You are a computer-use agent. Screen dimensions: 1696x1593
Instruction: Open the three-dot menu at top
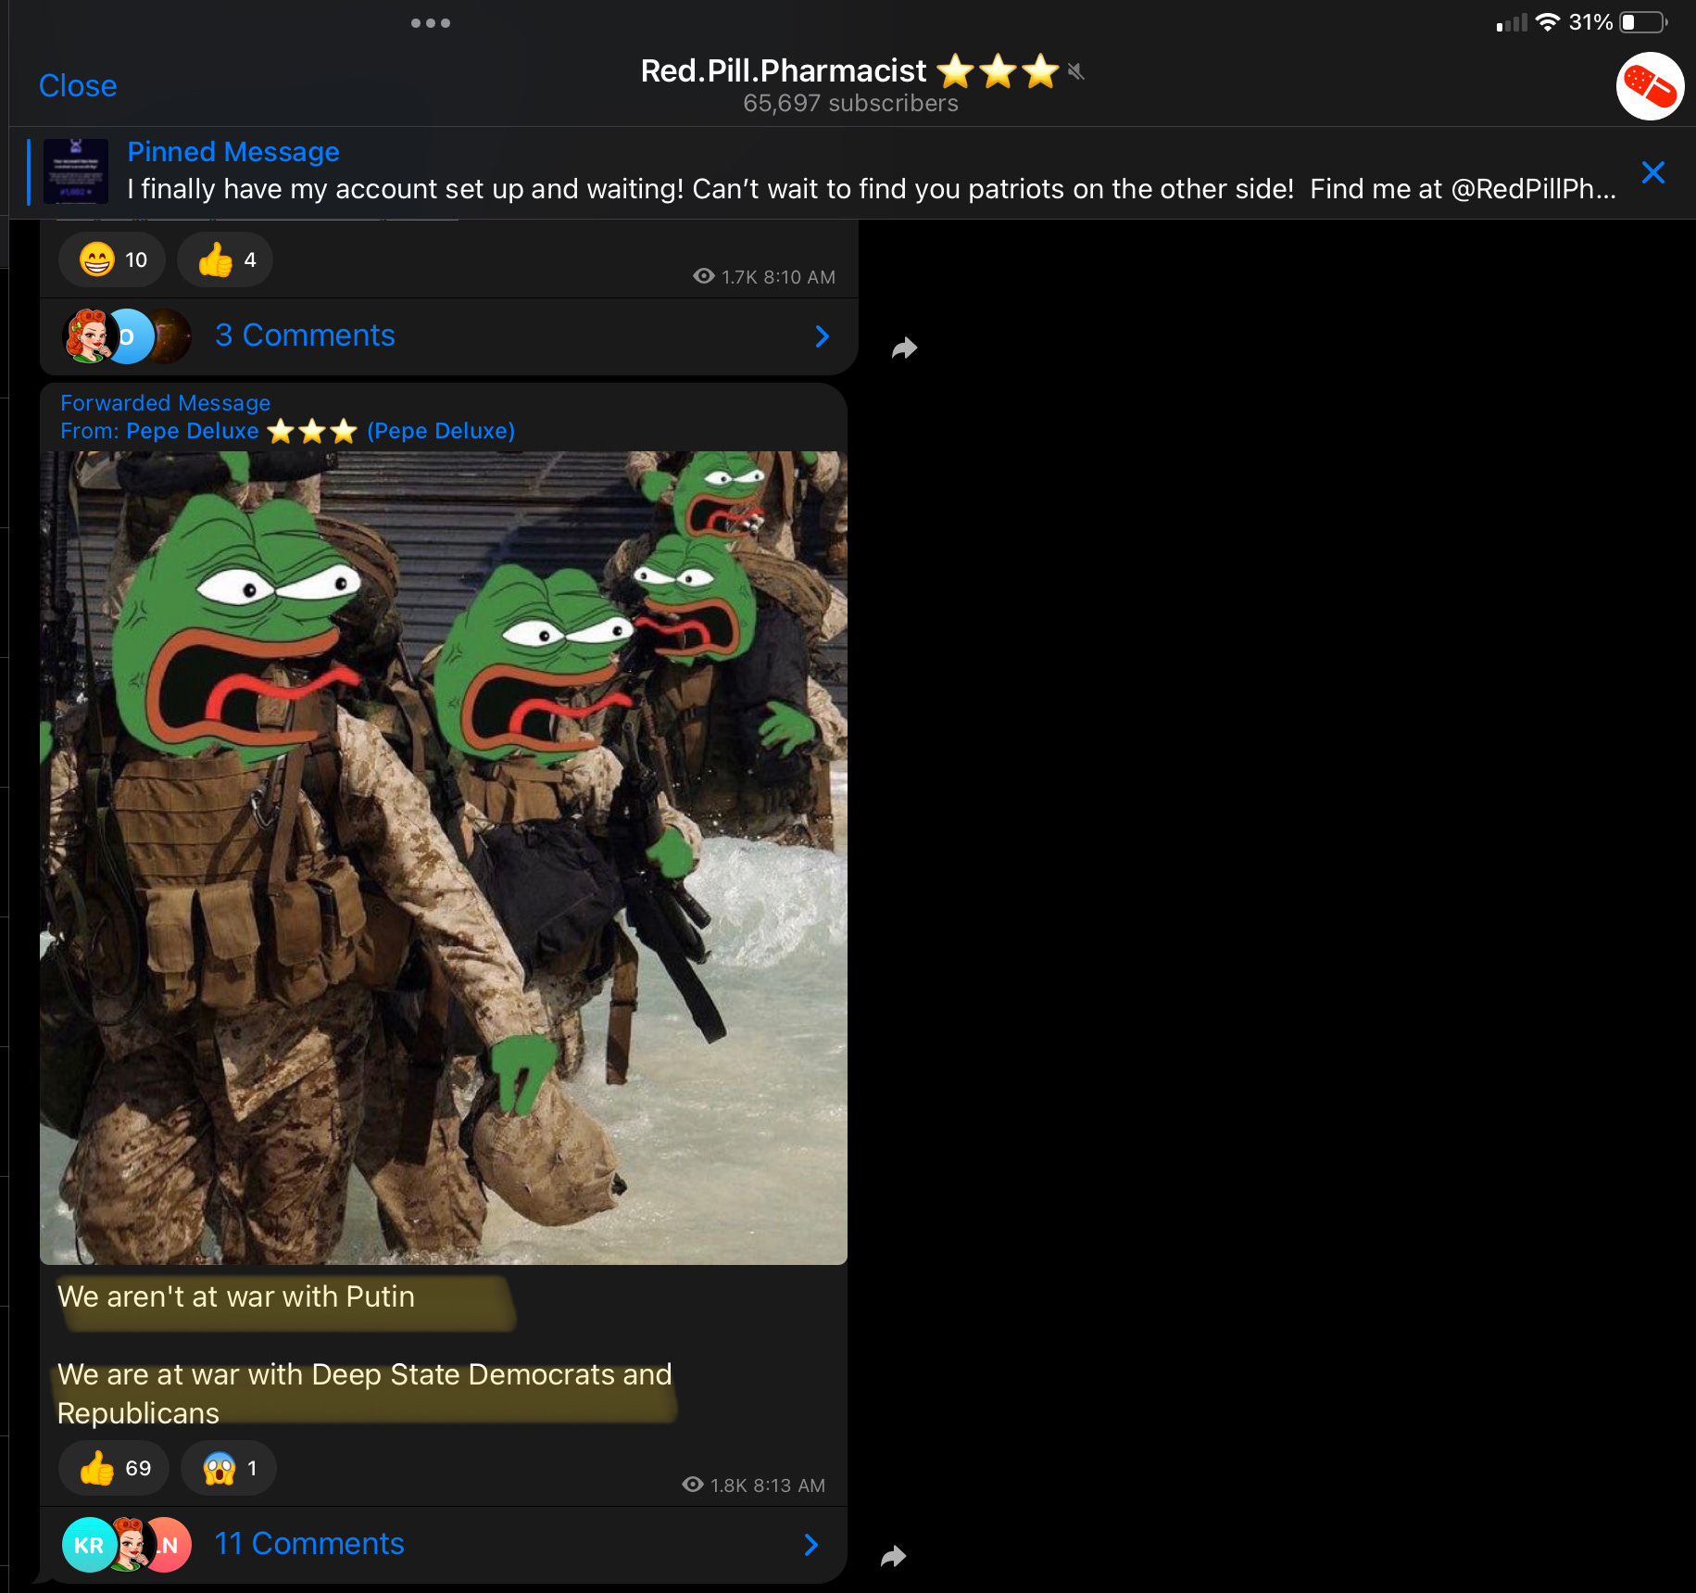pyautogui.click(x=431, y=23)
